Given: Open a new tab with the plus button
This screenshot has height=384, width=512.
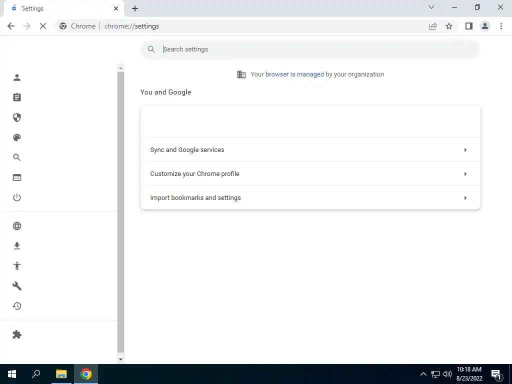Looking at the screenshot, I should [135, 8].
